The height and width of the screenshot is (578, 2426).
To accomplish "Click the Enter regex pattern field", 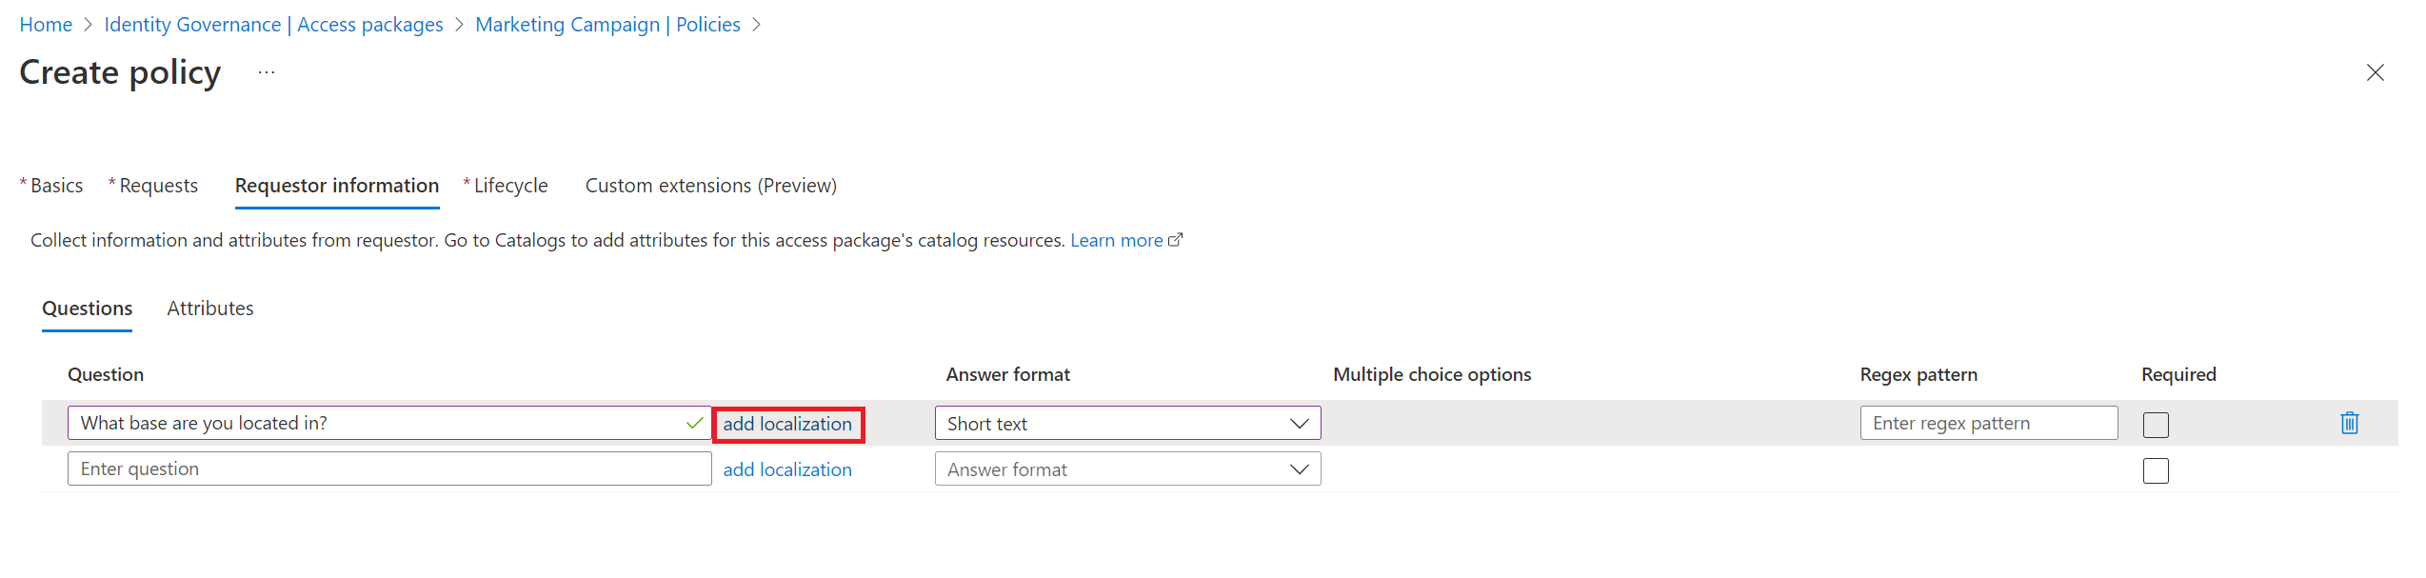I will point(1988,424).
